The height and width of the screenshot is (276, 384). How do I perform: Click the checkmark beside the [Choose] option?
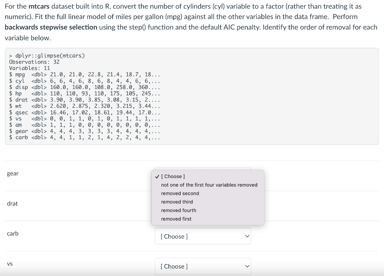pyautogui.click(x=157, y=177)
